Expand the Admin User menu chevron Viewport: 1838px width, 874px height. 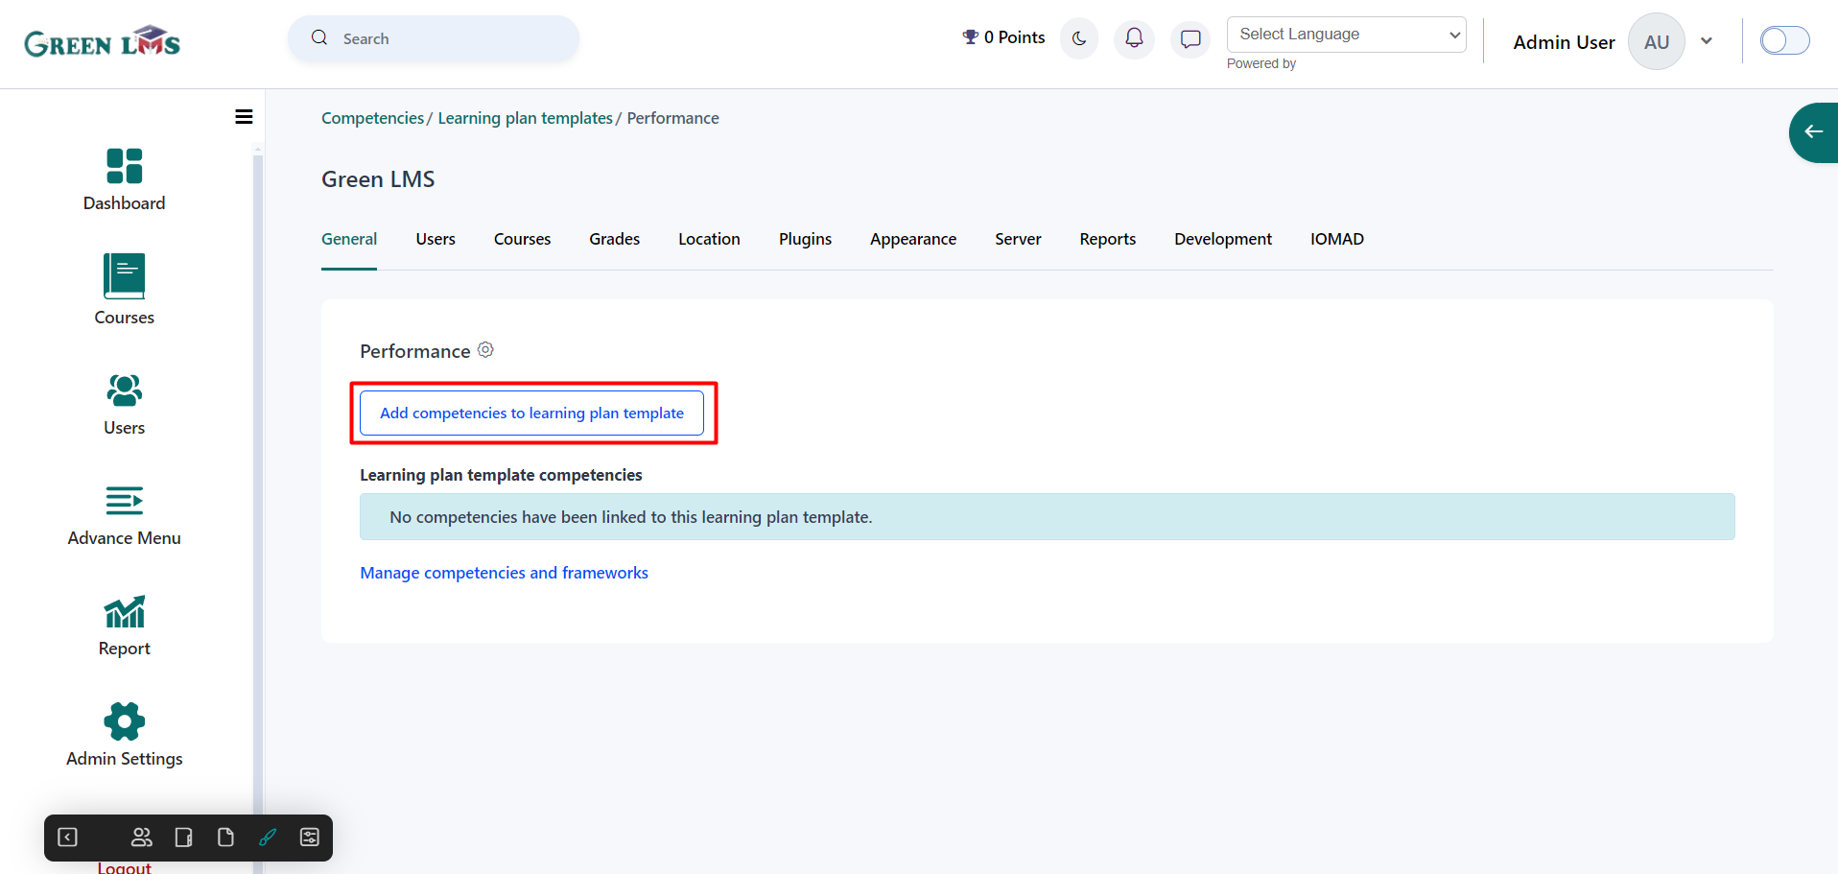pos(1707,41)
